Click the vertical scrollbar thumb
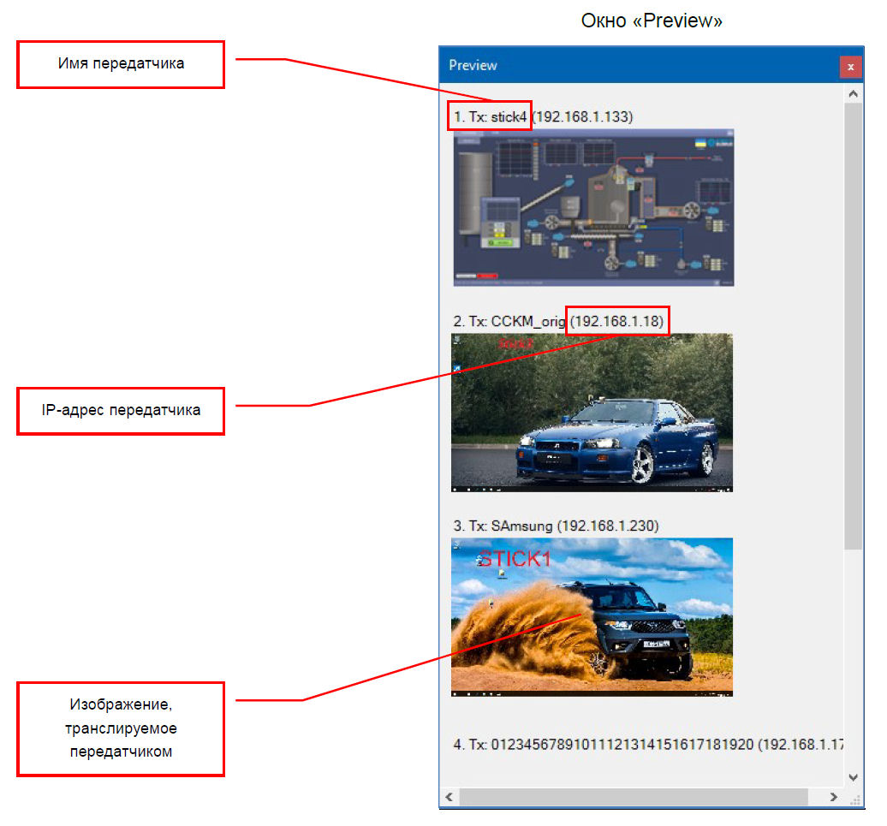The width and height of the screenshot is (887, 826). (x=852, y=325)
